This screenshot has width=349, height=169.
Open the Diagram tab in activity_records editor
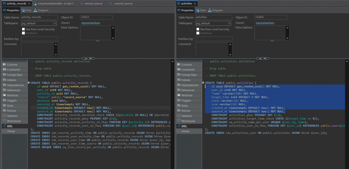(41, 10)
